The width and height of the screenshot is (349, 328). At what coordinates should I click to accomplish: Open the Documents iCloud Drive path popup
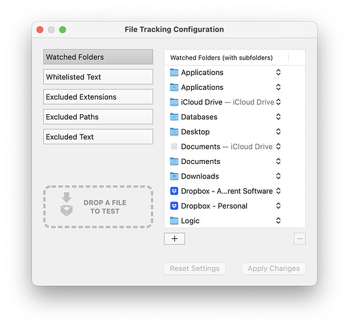tap(278, 146)
